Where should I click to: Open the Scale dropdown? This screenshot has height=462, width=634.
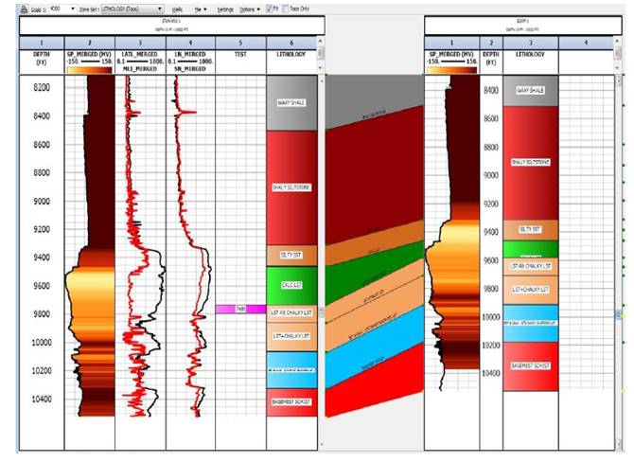tap(73, 8)
